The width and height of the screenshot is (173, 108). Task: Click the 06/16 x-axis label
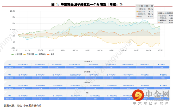(x=149, y=51)
